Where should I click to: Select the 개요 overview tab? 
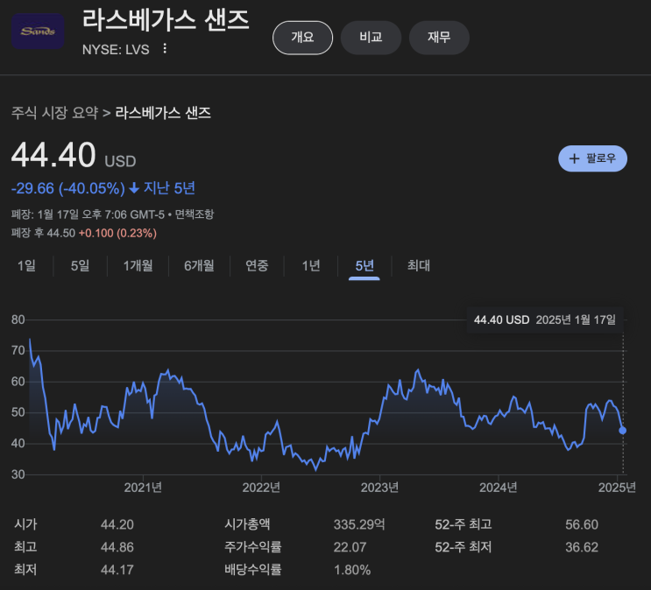point(302,38)
